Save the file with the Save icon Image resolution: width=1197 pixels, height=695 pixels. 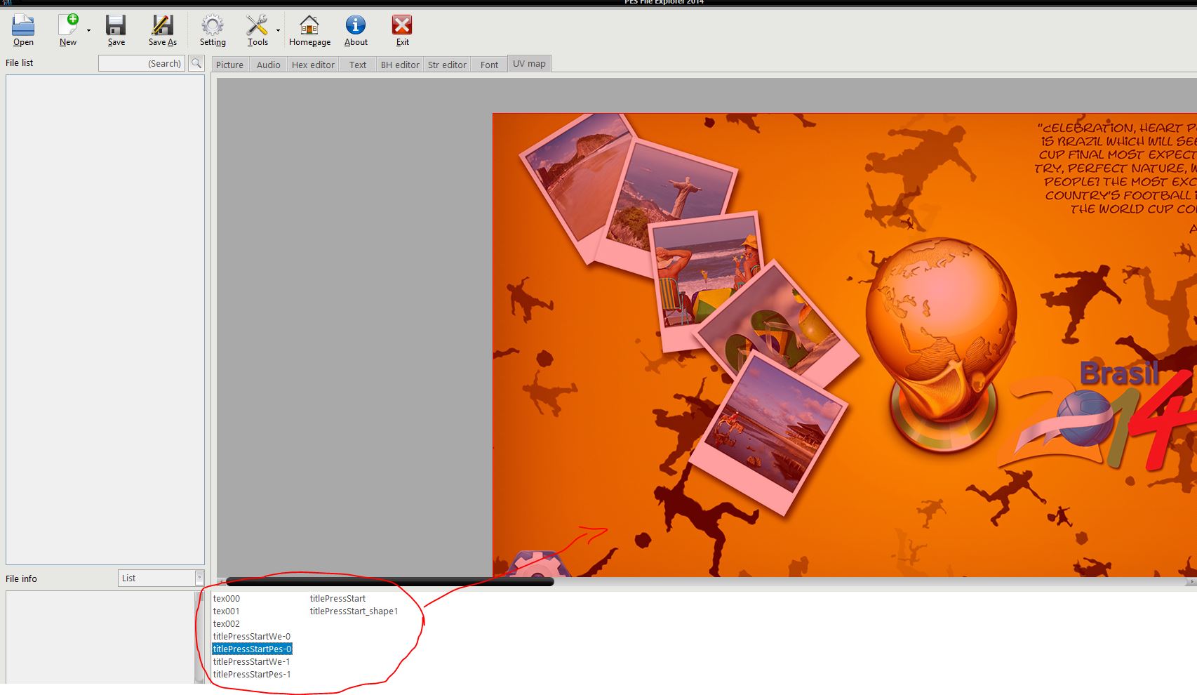[116, 25]
